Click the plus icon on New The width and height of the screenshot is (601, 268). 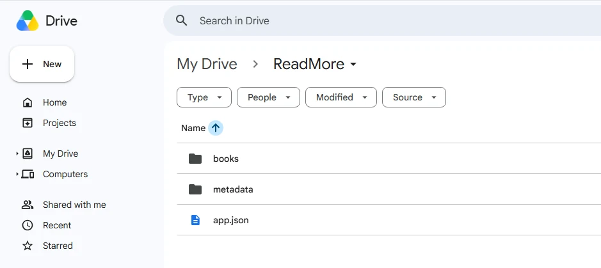click(x=28, y=64)
